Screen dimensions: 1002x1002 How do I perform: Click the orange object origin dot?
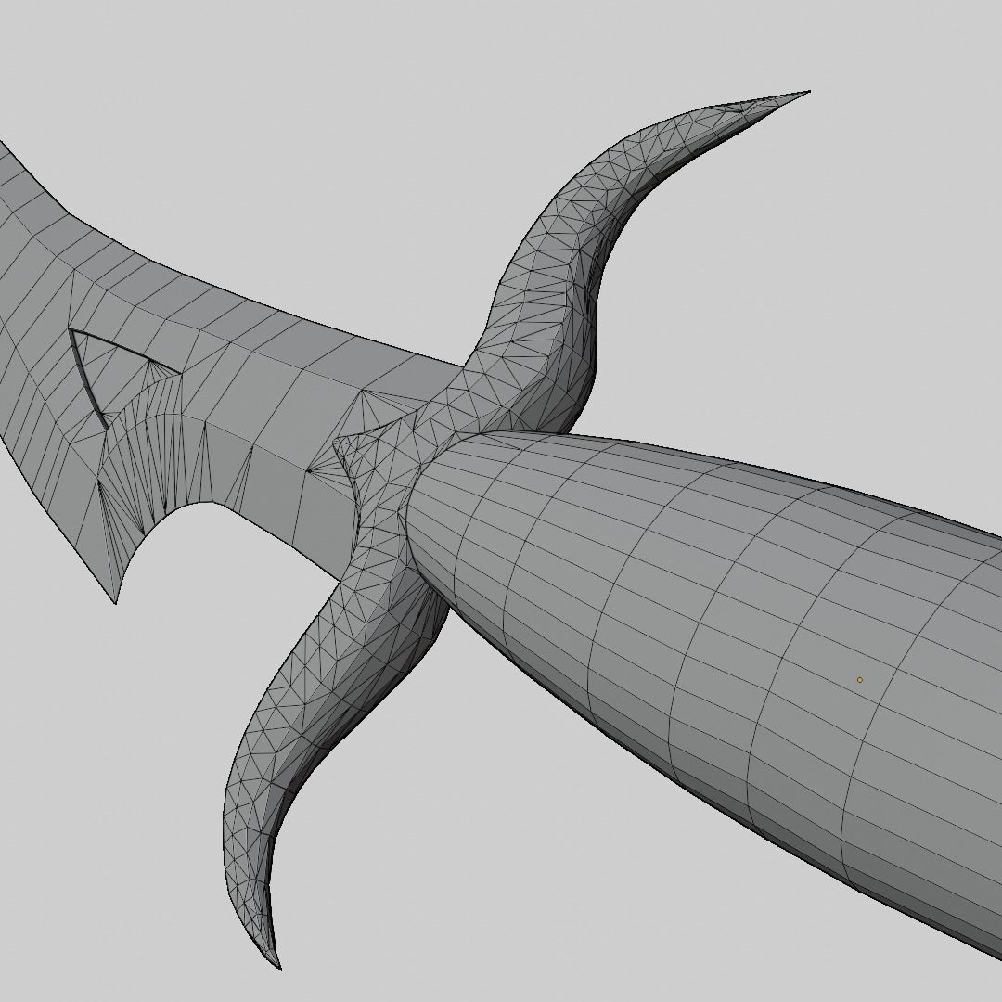pyautogui.click(x=859, y=680)
